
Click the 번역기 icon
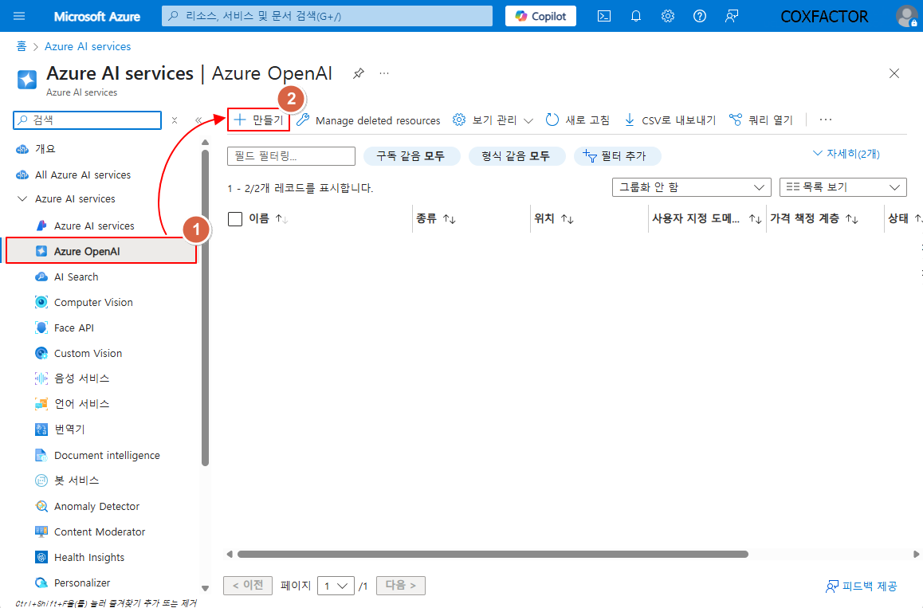click(41, 429)
